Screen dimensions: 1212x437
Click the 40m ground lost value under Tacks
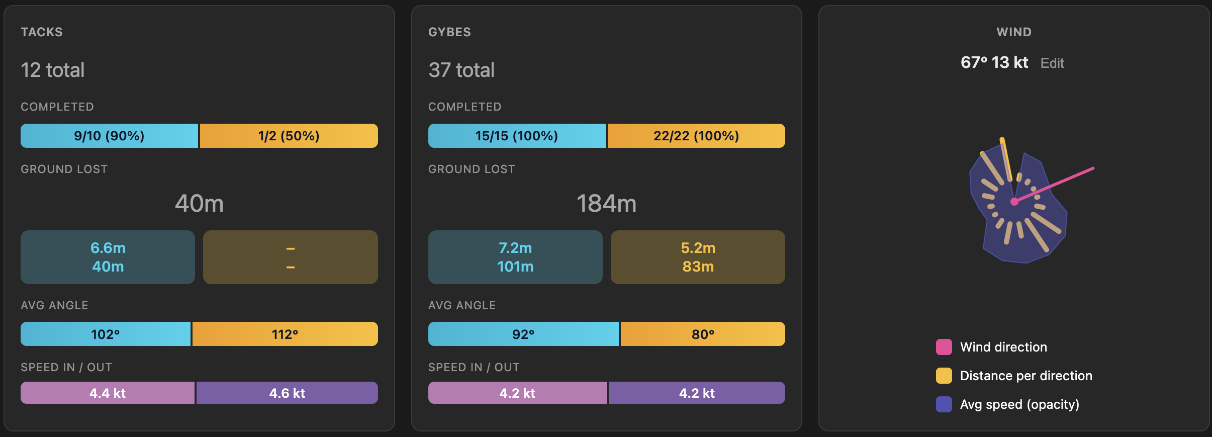tap(199, 204)
